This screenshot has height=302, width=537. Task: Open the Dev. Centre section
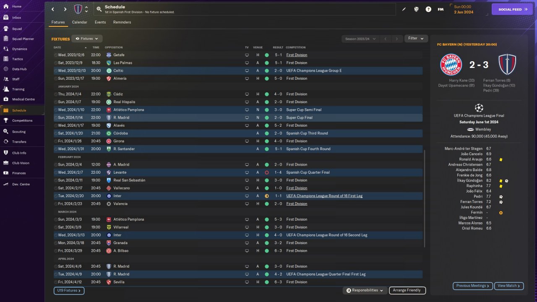pos(21,185)
